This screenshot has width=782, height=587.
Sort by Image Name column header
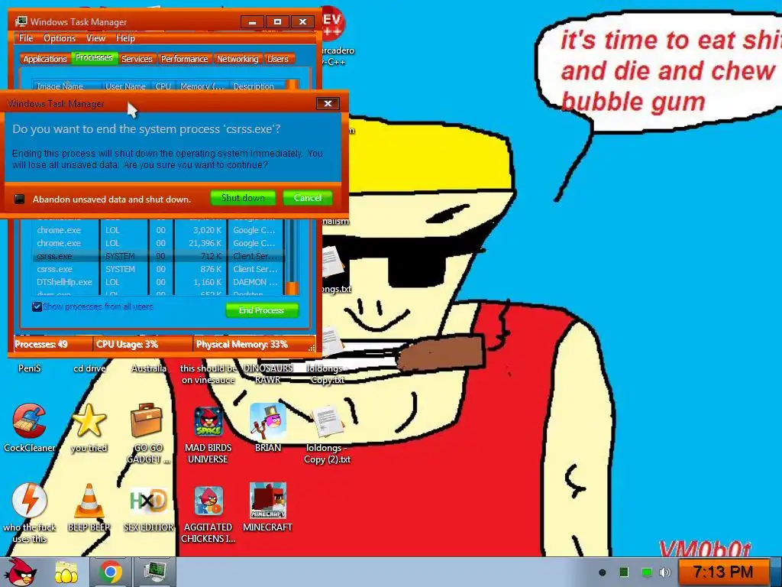[x=67, y=86]
